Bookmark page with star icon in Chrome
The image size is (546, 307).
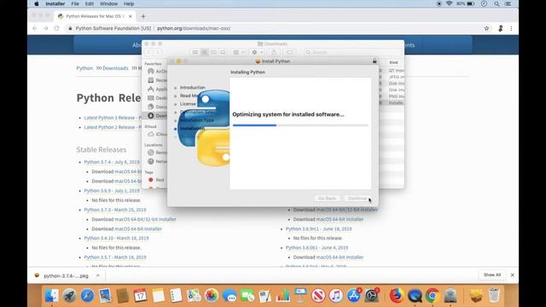[486, 28]
